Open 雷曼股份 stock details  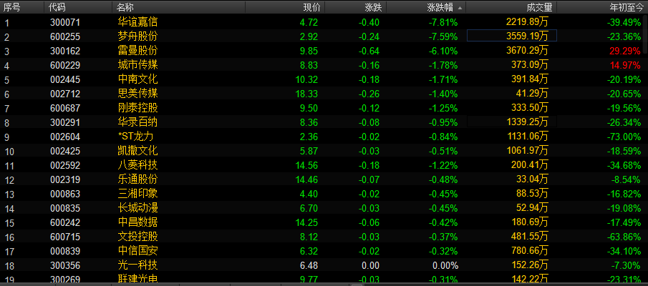coord(137,51)
